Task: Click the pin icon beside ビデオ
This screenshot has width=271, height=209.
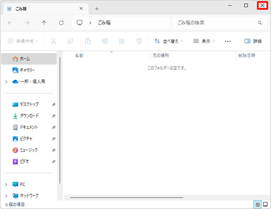Action: [54, 161]
